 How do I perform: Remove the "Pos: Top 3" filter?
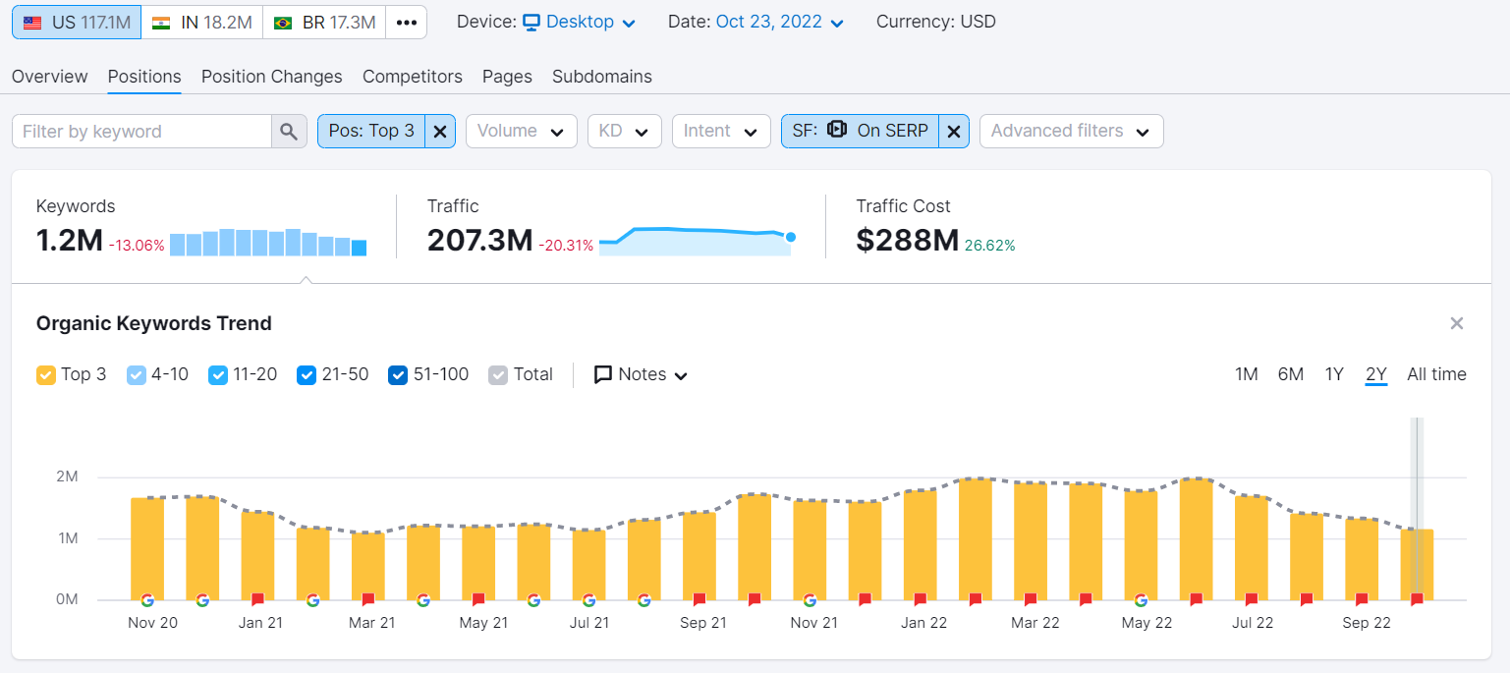click(x=440, y=131)
